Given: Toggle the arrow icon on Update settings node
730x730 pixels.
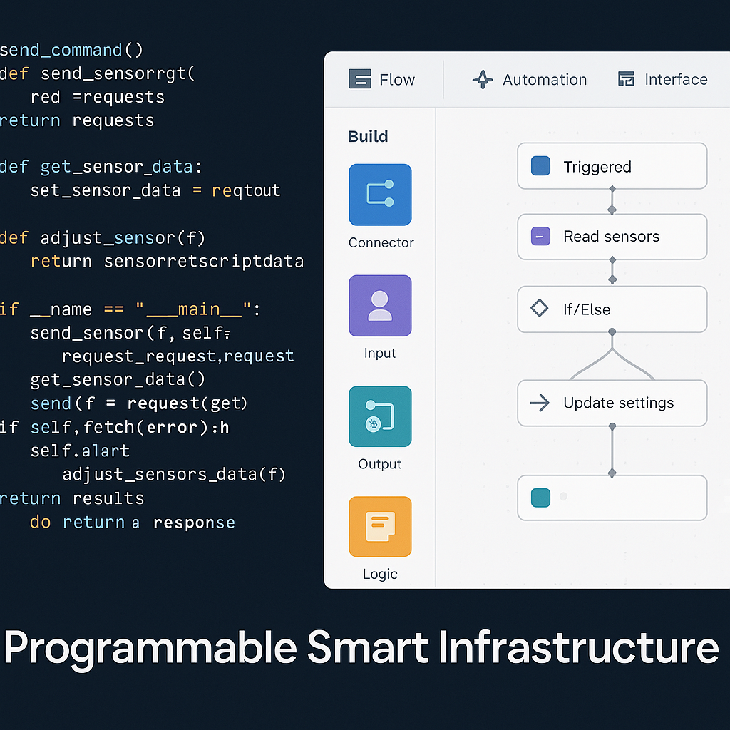Looking at the screenshot, I should point(540,403).
